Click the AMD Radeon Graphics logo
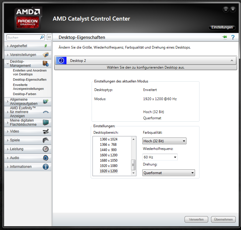 click(x=28, y=18)
